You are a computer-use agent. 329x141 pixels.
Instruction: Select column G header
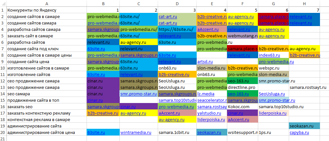pos(273,3)
